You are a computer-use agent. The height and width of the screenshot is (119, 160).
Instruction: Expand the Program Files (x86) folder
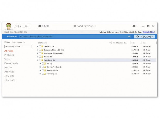pos(38,50)
